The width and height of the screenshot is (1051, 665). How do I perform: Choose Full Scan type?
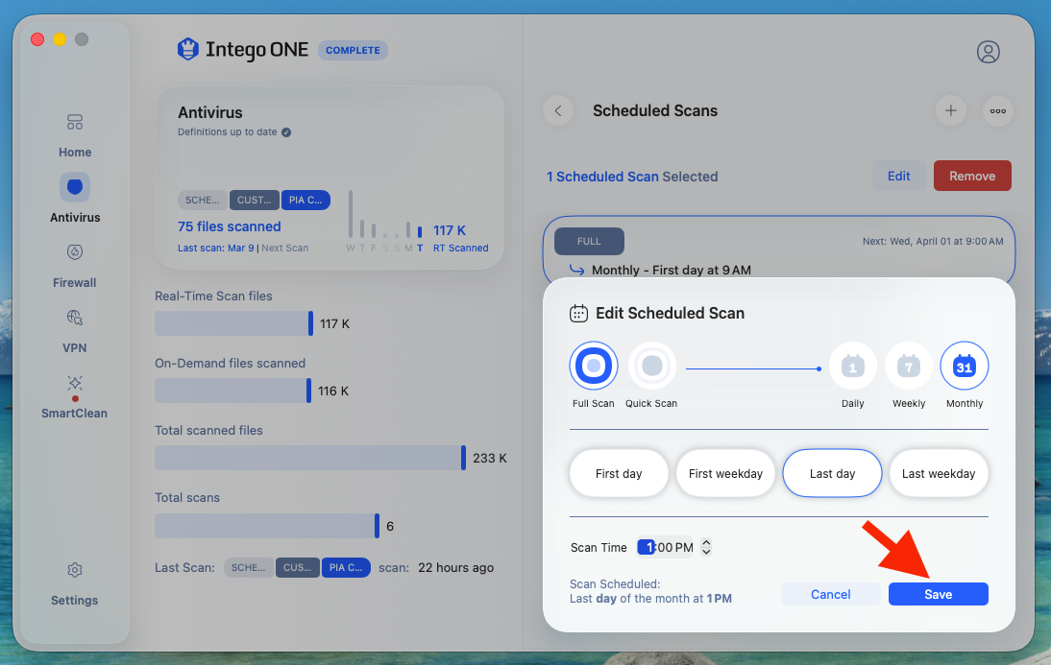tap(593, 366)
